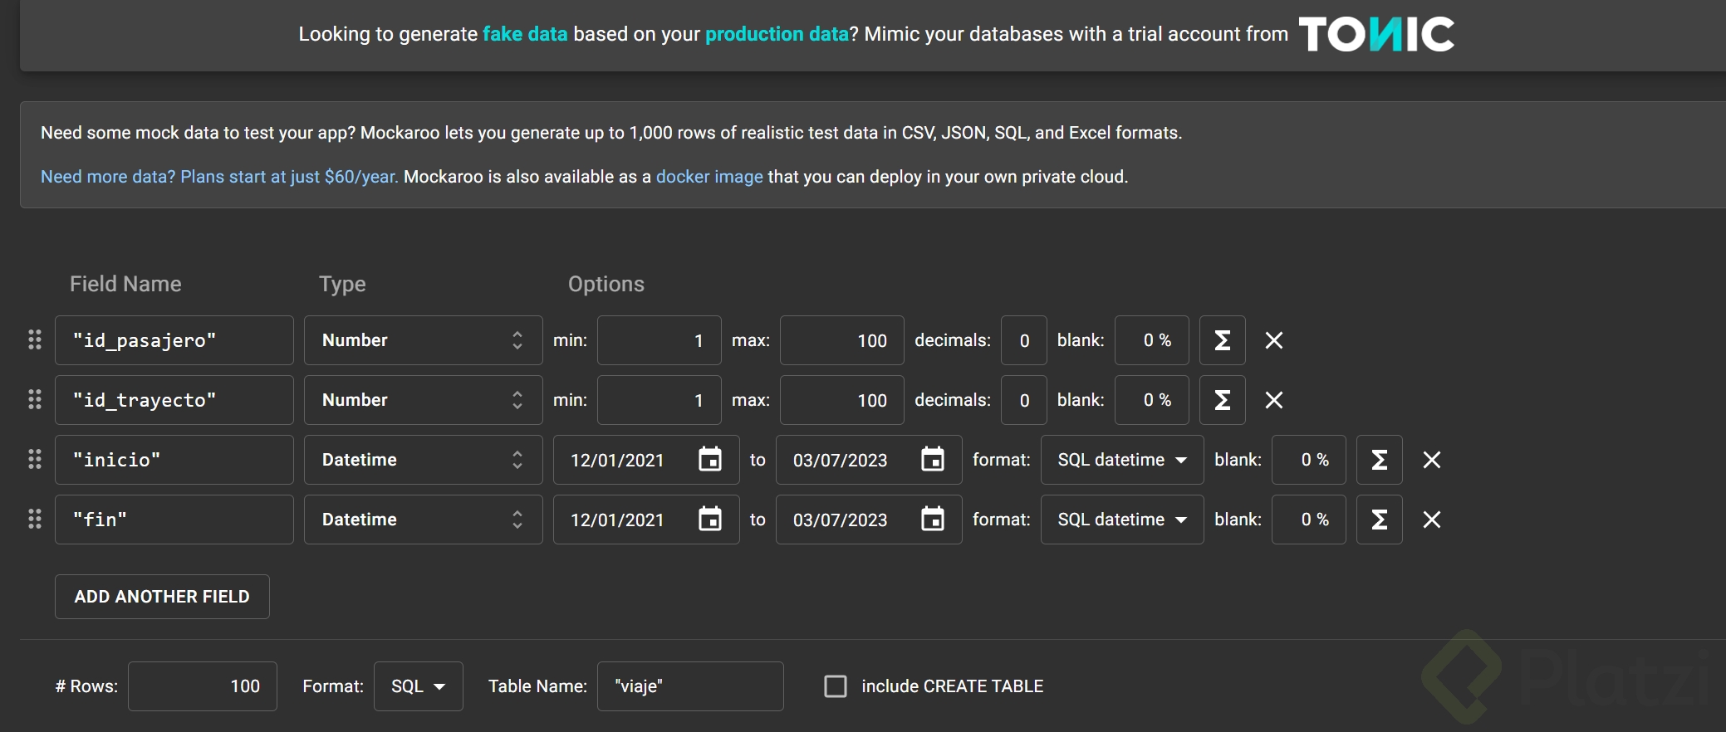Click the ADD ANOTHER FIELD button

(162, 597)
